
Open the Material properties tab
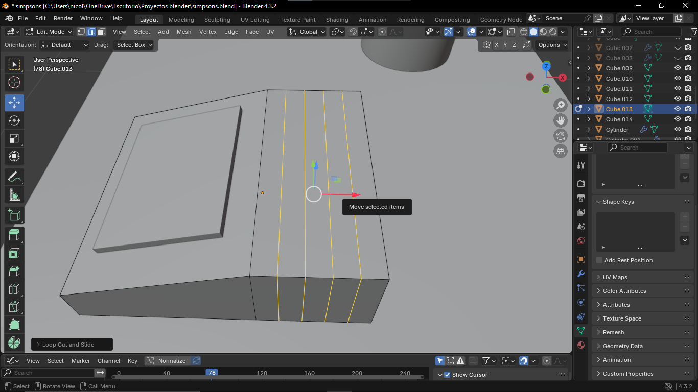(581, 345)
